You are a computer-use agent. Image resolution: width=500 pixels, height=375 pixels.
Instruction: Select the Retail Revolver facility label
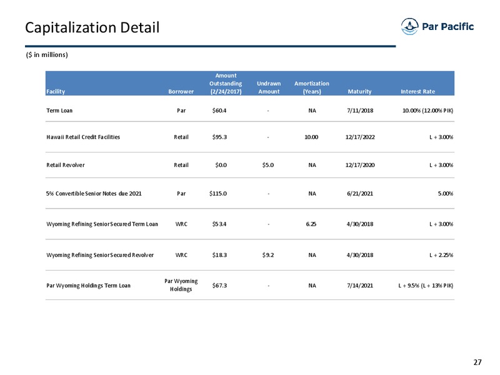(66, 165)
